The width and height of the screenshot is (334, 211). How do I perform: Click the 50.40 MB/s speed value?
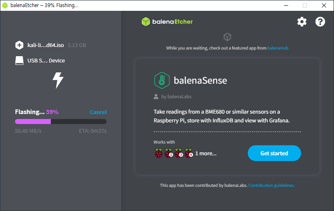(x=28, y=131)
